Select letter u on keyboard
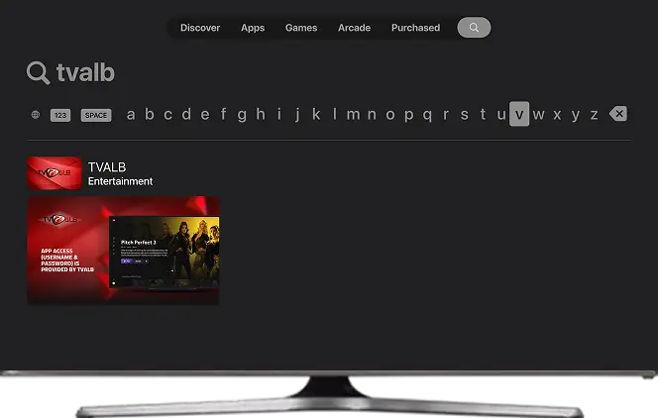Image resolution: width=658 pixels, height=418 pixels. 501,114
